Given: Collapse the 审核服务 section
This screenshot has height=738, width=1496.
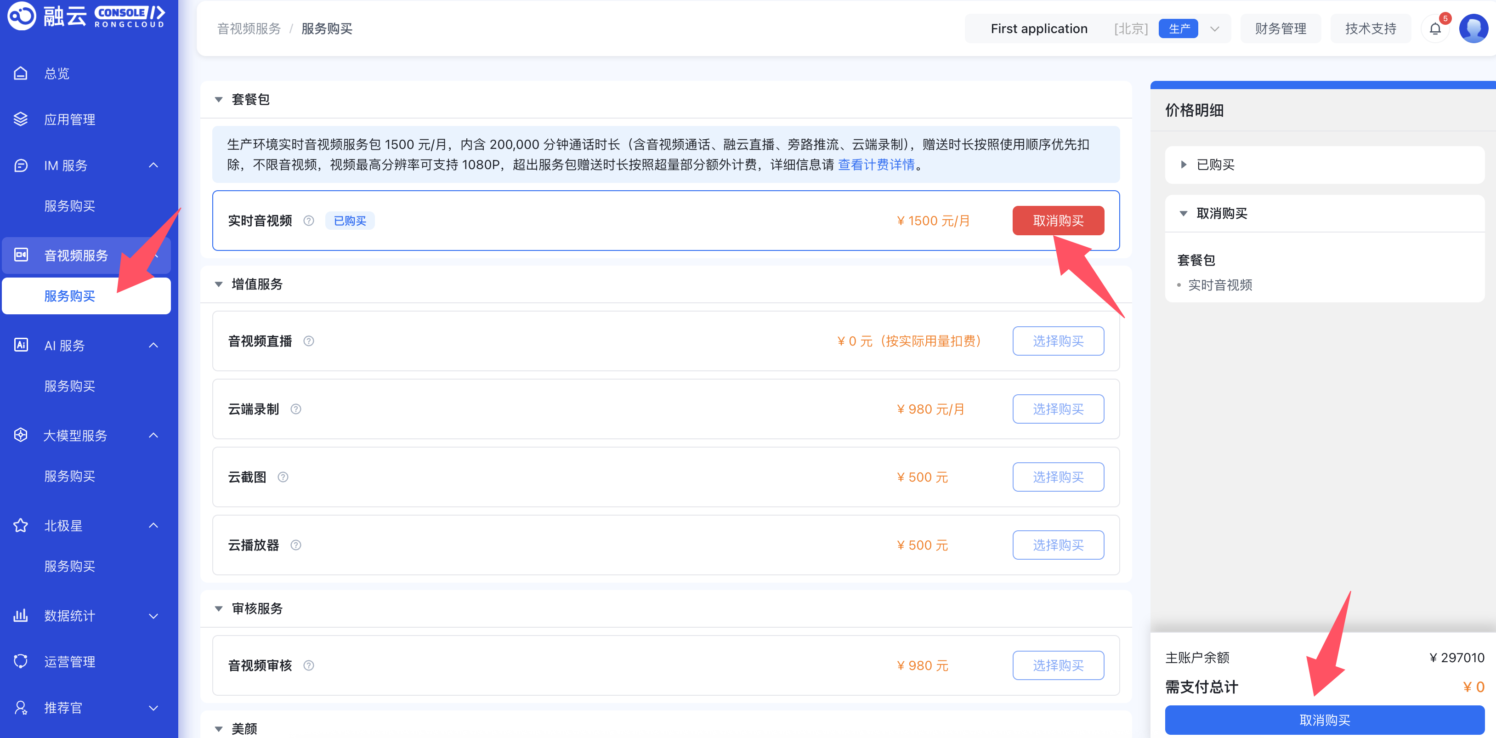Looking at the screenshot, I should (218, 608).
